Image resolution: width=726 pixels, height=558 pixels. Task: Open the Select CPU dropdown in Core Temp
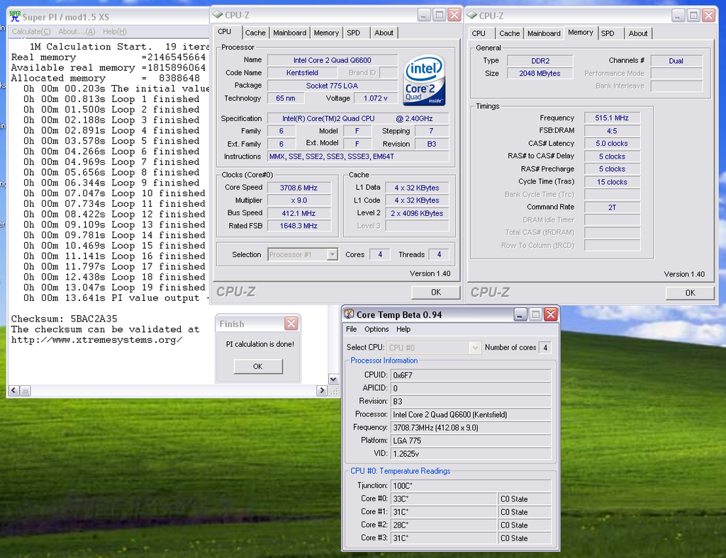(x=475, y=348)
